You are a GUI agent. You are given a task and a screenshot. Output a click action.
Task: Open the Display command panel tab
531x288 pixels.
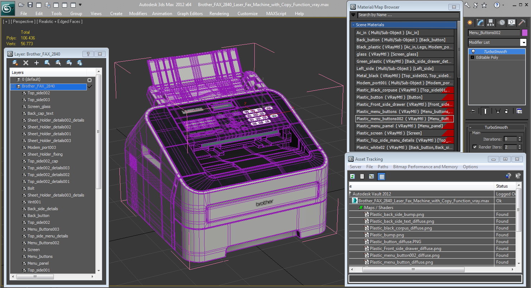pyautogui.click(x=512, y=23)
